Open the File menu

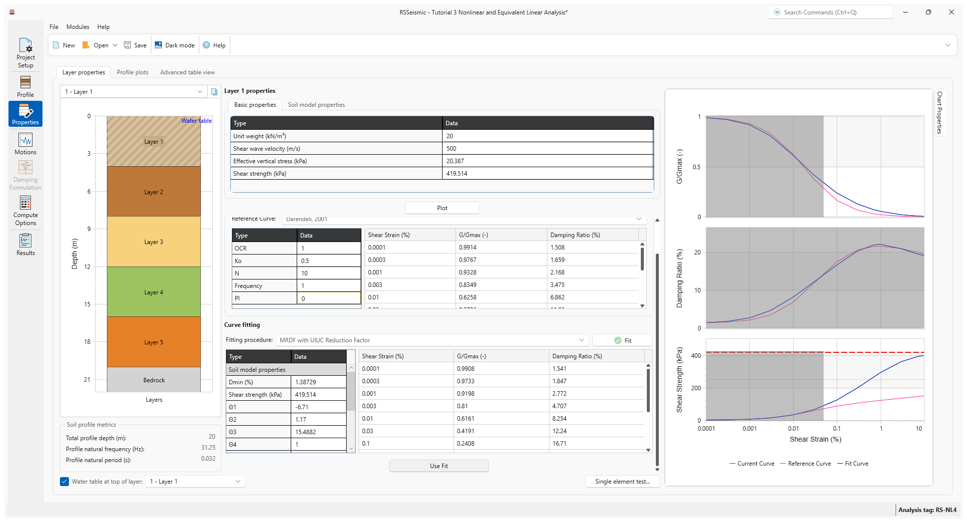(54, 27)
